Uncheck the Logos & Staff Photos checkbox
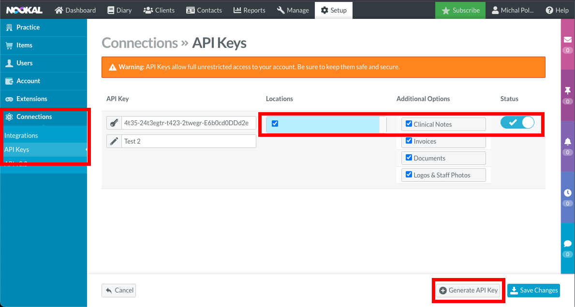Viewport: 575px width, 307px height. pos(409,174)
